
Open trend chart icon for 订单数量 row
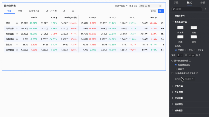click(x=17, y=50)
